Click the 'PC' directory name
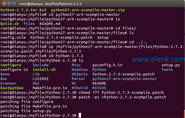This screenshot has height=118, width=185. [74, 83]
